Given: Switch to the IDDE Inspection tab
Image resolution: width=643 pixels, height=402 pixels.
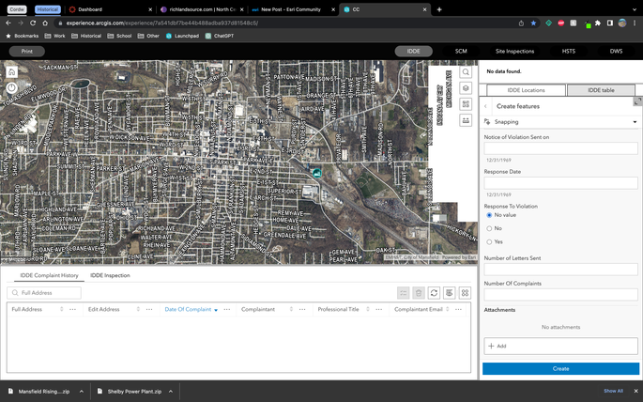Looking at the screenshot, I should tap(110, 275).
